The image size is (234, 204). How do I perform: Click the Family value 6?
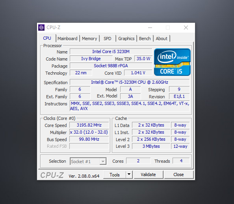pyautogui.click(x=80, y=89)
